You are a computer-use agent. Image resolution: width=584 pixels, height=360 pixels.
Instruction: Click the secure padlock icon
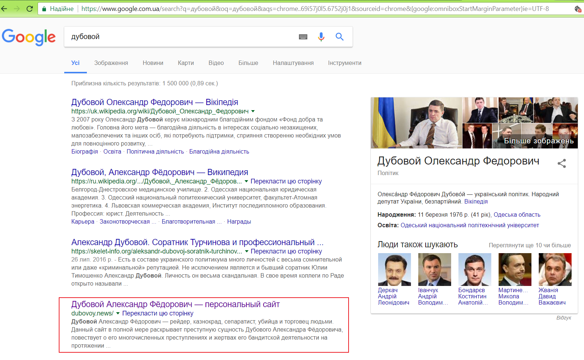44,9
